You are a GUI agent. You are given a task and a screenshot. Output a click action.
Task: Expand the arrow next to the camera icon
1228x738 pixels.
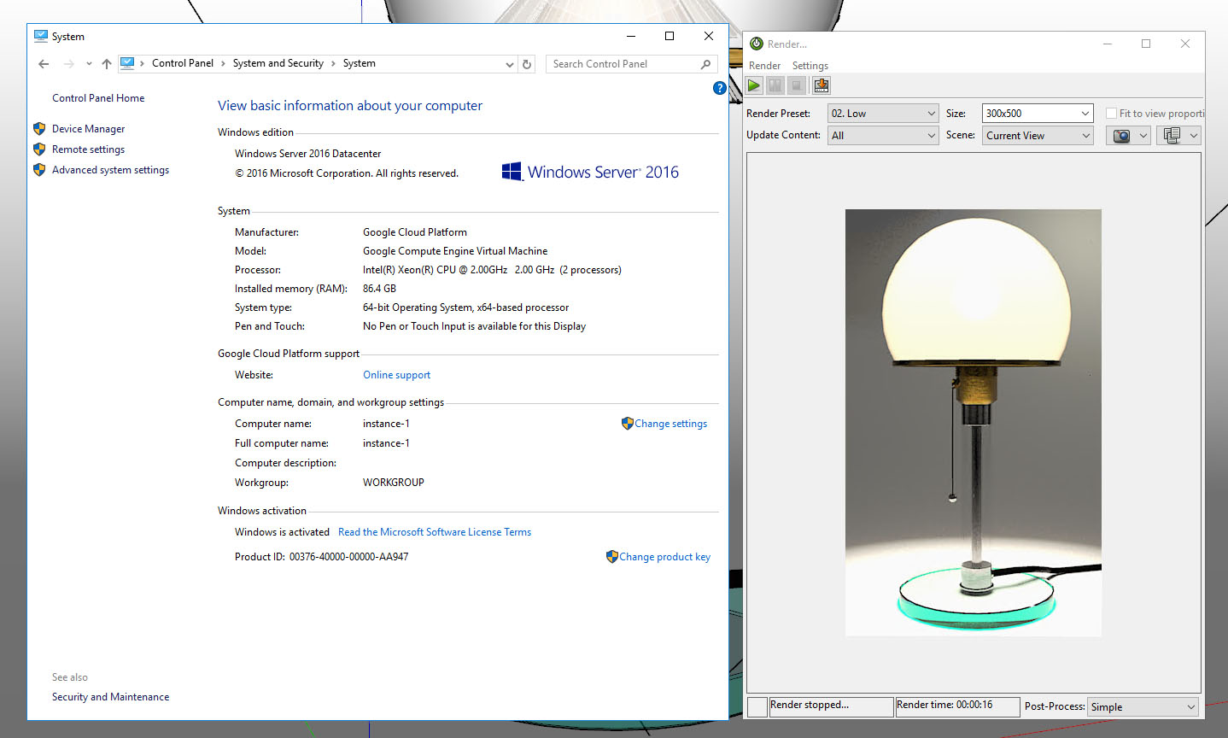pyautogui.click(x=1143, y=136)
